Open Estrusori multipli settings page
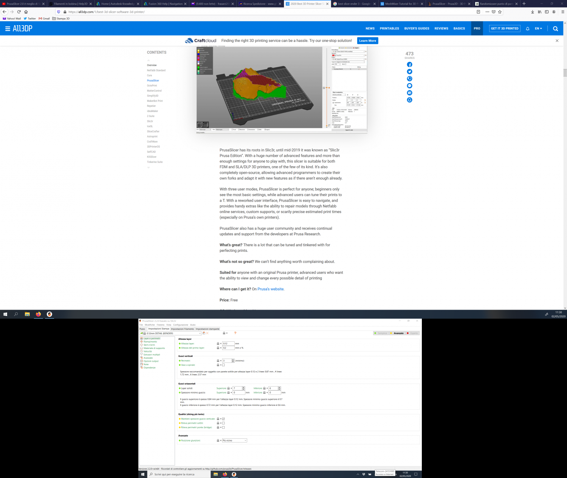The image size is (567, 478). click(x=152, y=355)
